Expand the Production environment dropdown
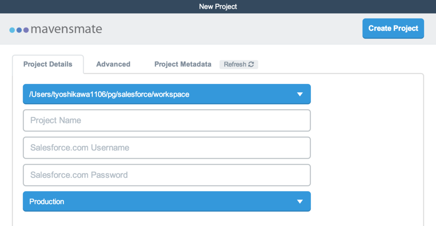The image size is (436, 226). click(x=167, y=202)
